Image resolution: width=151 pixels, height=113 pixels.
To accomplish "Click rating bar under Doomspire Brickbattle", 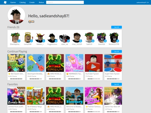I will (36, 79).
